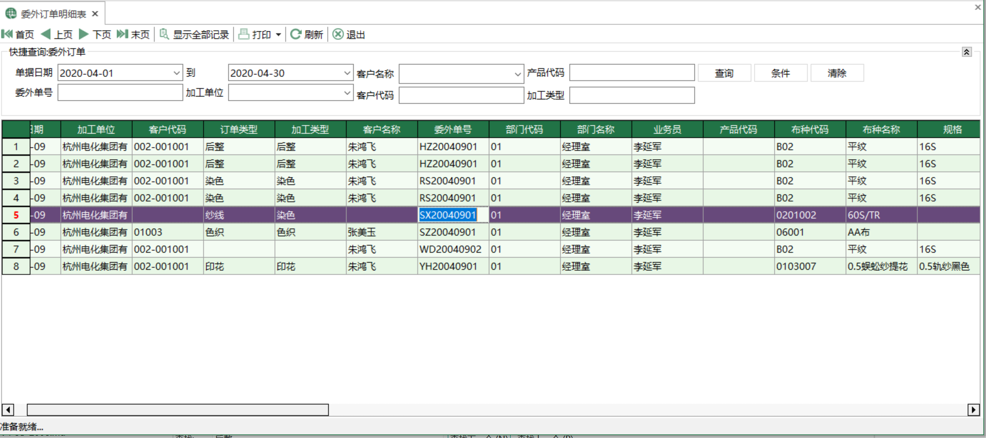Click the 条件 button

tap(780, 73)
